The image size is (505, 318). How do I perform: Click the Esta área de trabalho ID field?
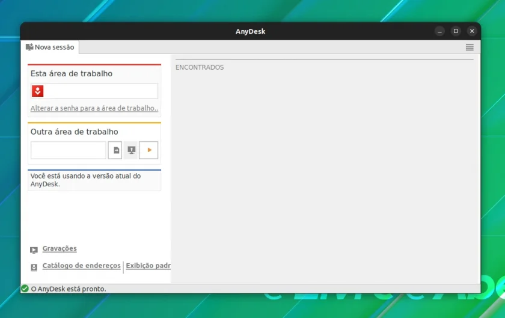tap(94, 91)
